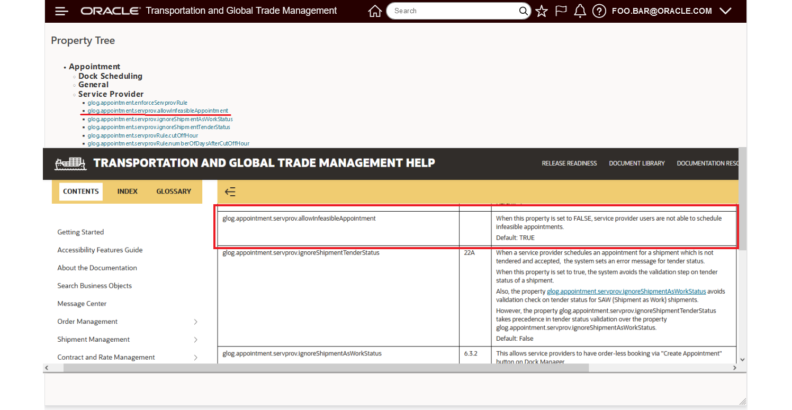Open Document Library in help header

coord(637,163)
